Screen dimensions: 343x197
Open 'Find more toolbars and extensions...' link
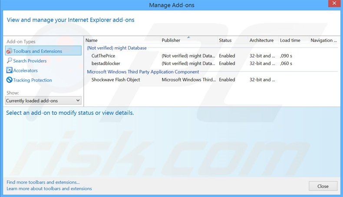click(x=43, y=182)
